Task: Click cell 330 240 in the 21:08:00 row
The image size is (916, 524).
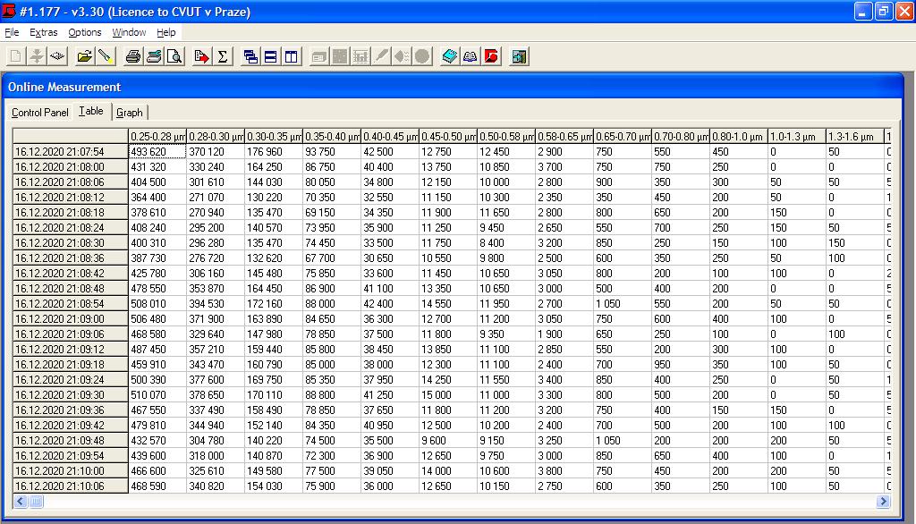Action: point(216,167)
